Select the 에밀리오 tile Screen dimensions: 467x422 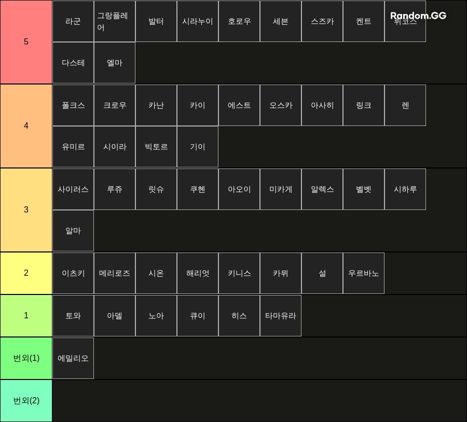coord(73,358)
